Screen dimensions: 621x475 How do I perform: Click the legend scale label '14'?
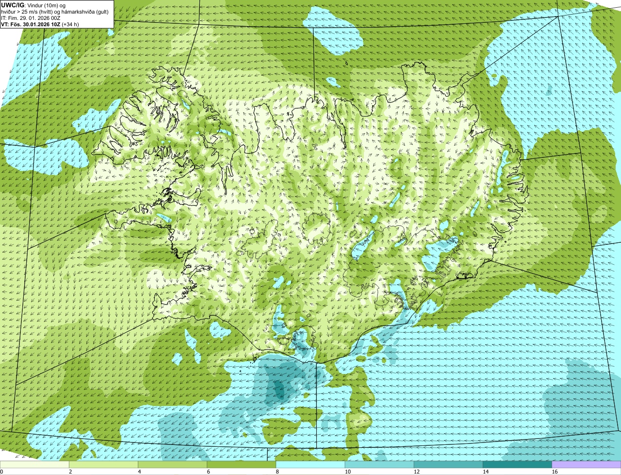coord(485,472)
